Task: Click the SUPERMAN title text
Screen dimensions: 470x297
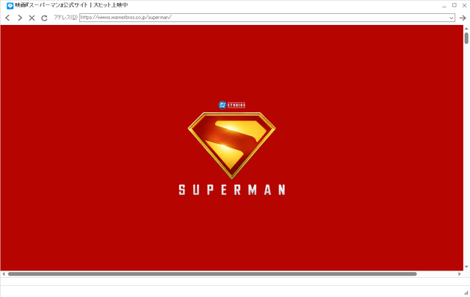Action: (x=232, y=190)
